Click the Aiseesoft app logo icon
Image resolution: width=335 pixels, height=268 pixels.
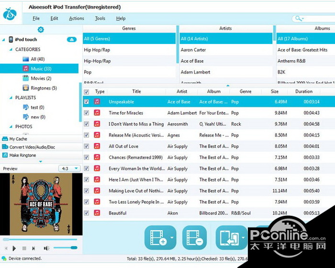tap(10, 14)
